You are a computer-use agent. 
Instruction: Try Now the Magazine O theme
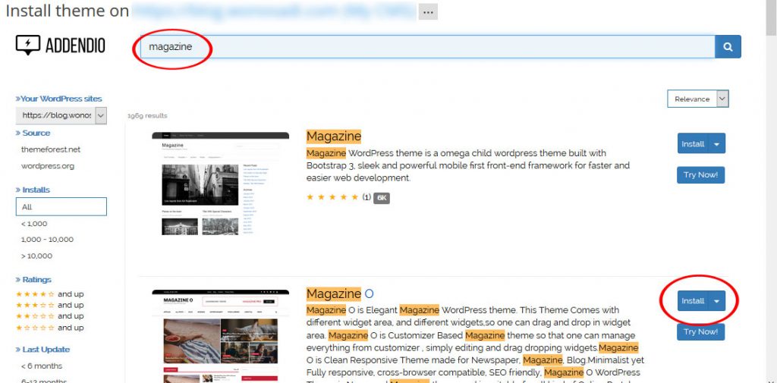point(700,331)
